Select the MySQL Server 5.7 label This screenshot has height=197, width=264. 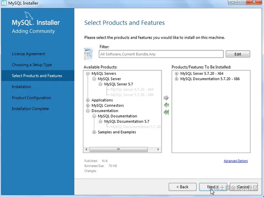118,84
